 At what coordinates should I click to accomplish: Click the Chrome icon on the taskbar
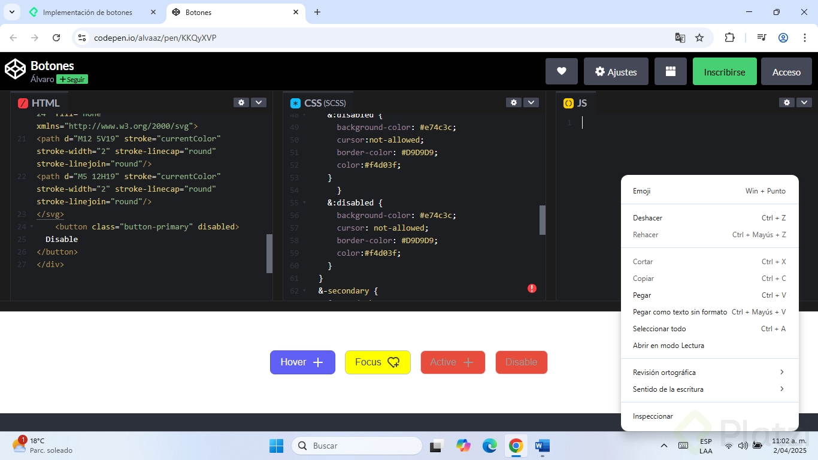[516, 446]
